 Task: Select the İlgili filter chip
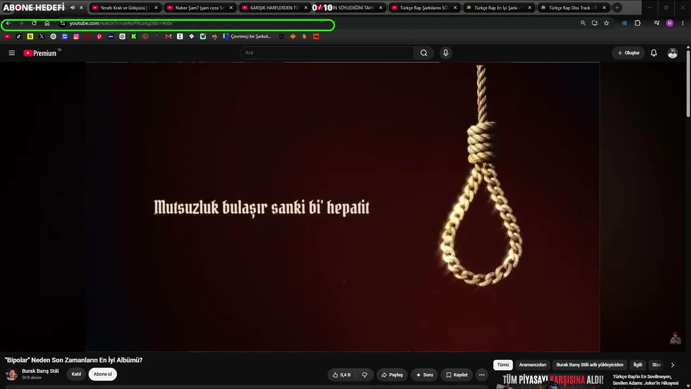coord(638,365)
